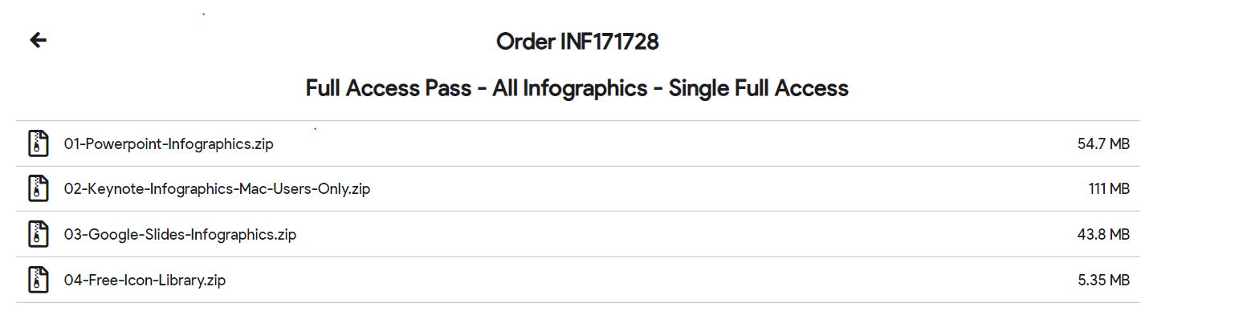The image size is (1251, 319).
Task: Click the 54.7 MB file size
Action: tap(1103, 144)
